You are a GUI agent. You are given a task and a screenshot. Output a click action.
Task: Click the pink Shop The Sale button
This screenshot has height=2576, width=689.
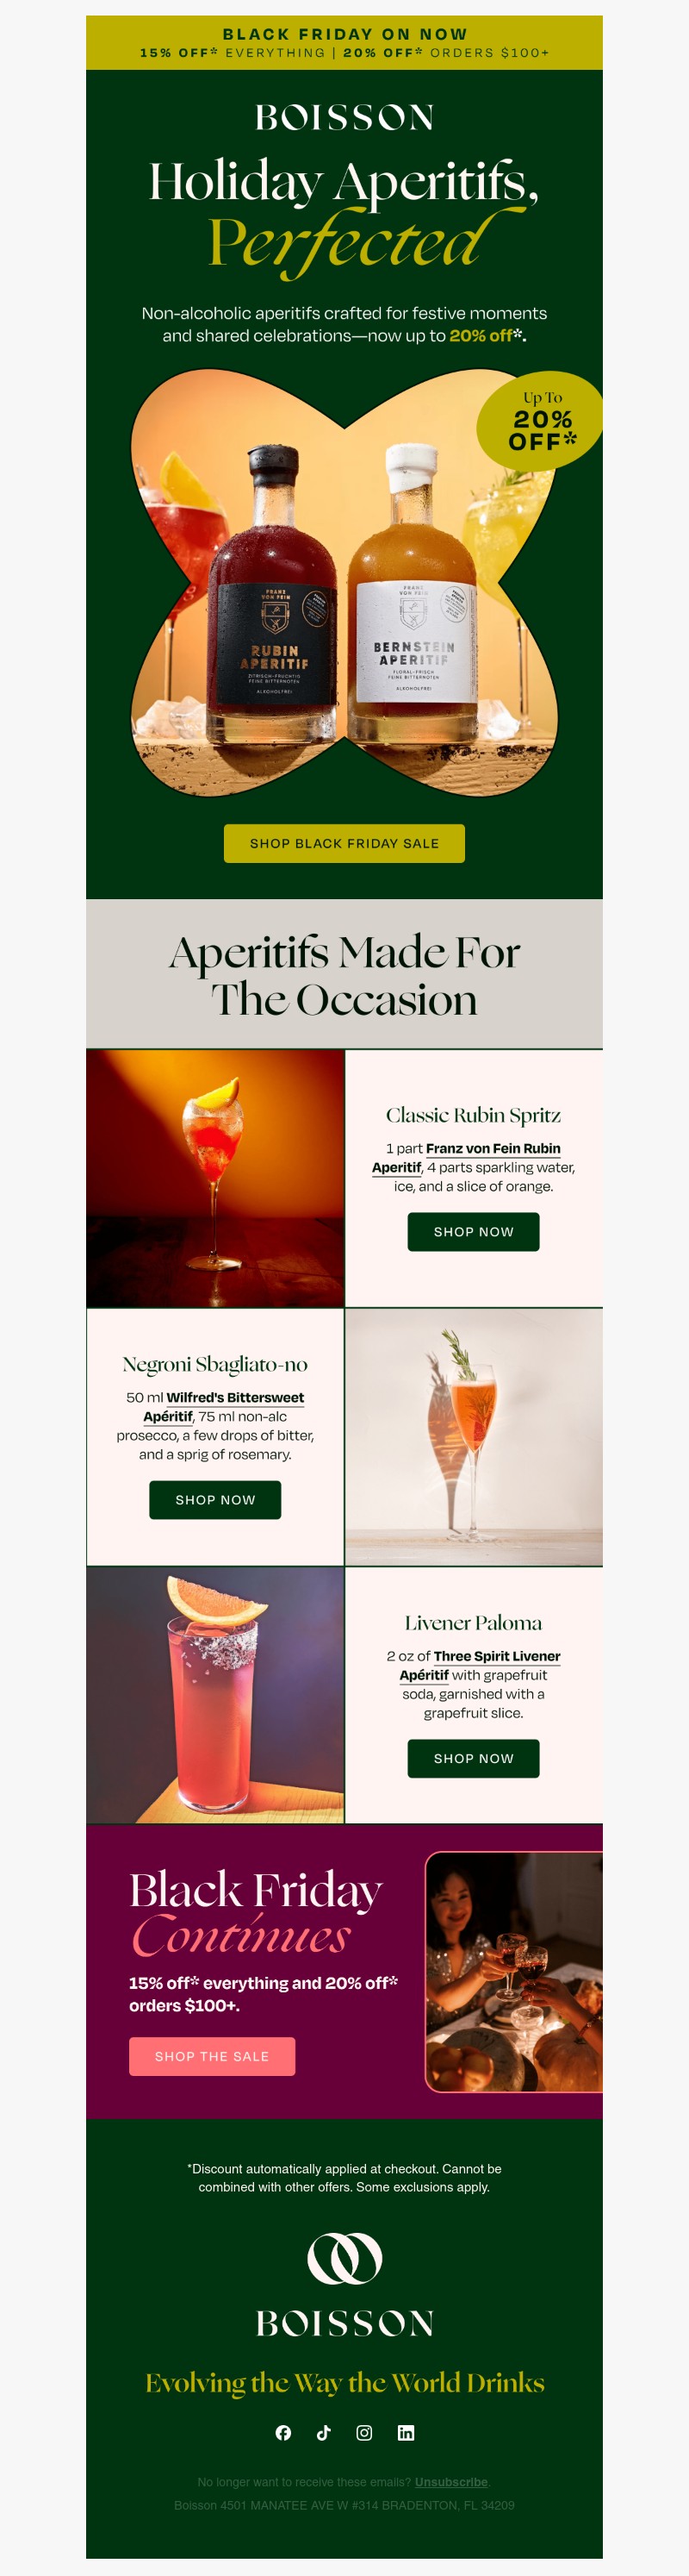(x=212, y=2056)
